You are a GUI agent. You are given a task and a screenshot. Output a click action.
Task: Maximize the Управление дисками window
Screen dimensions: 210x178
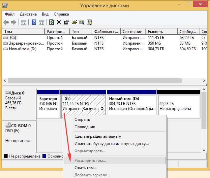(189, 4)
